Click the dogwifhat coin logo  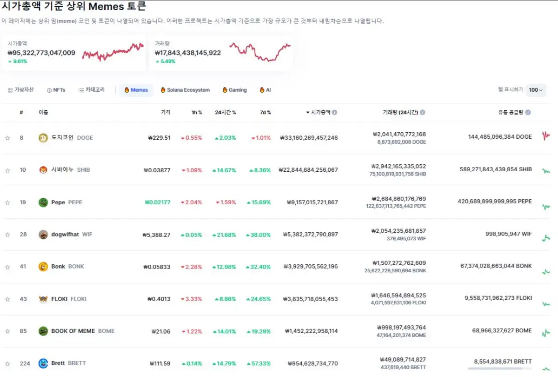pyautogui.click(x=43, y=235)
